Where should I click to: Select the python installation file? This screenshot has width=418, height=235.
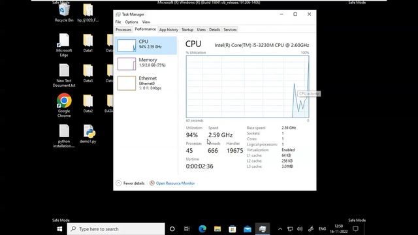pos(64,136)
